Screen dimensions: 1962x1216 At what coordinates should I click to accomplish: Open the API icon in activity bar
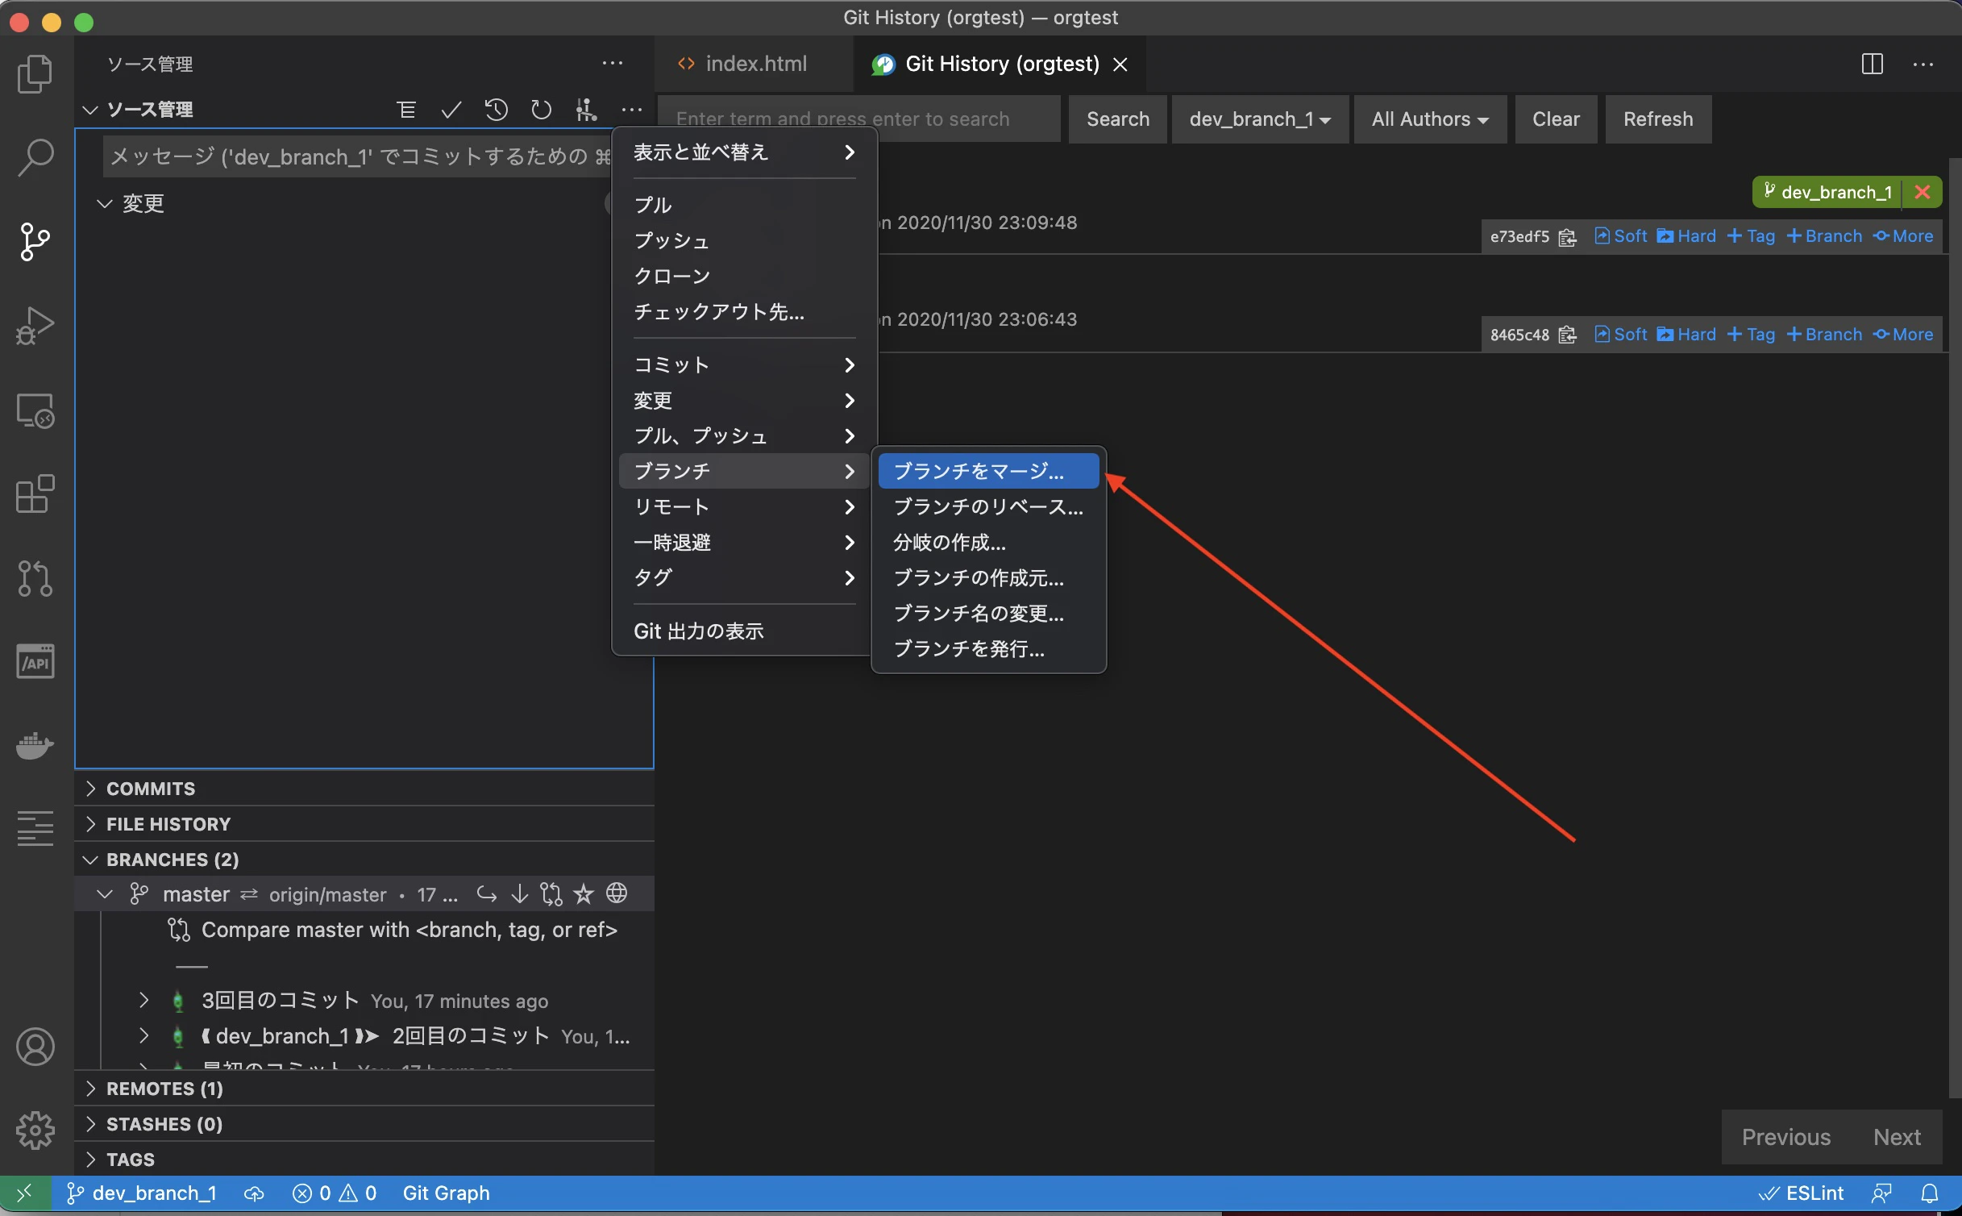pos(35,662)
